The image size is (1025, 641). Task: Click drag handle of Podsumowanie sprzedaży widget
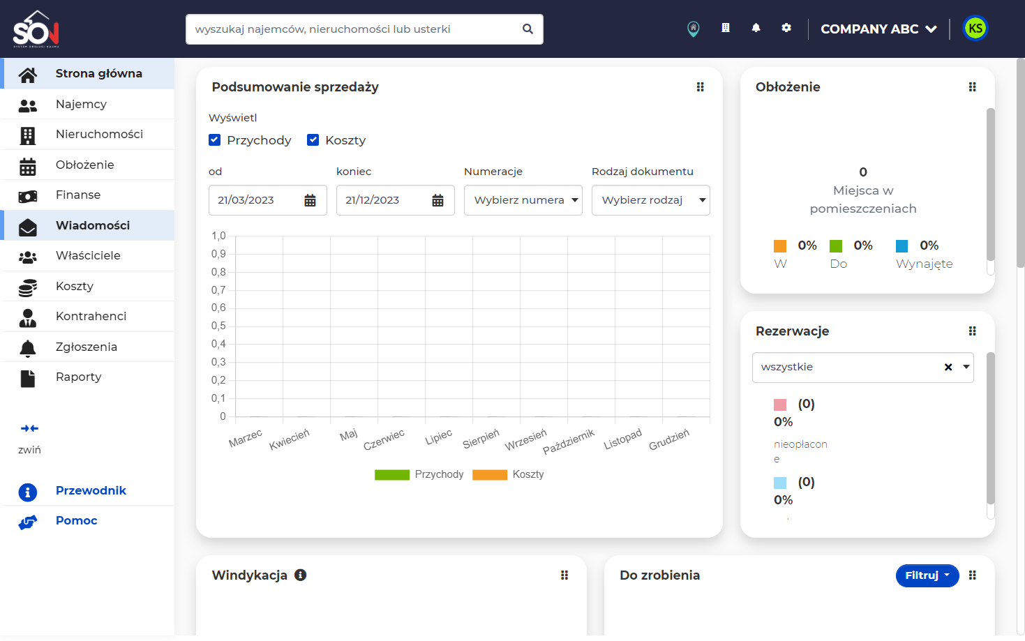(x=701, y=87)
